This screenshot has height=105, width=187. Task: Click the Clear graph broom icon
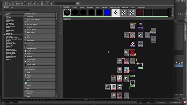(x=23, y=3)
